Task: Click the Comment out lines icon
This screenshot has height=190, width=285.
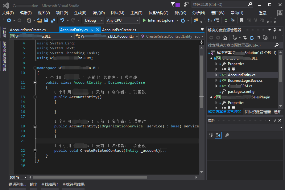Action: click(226, 20)
